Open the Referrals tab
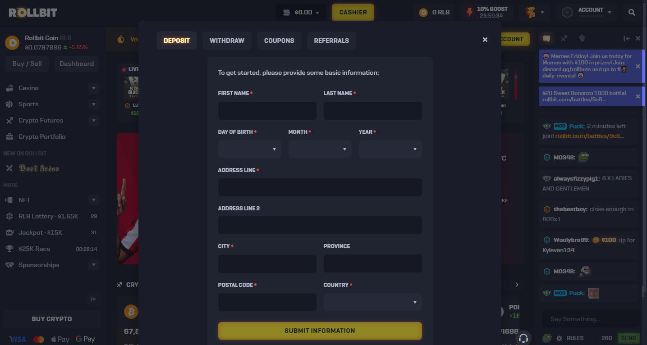647x345 pixels. (x=331, y=41)
